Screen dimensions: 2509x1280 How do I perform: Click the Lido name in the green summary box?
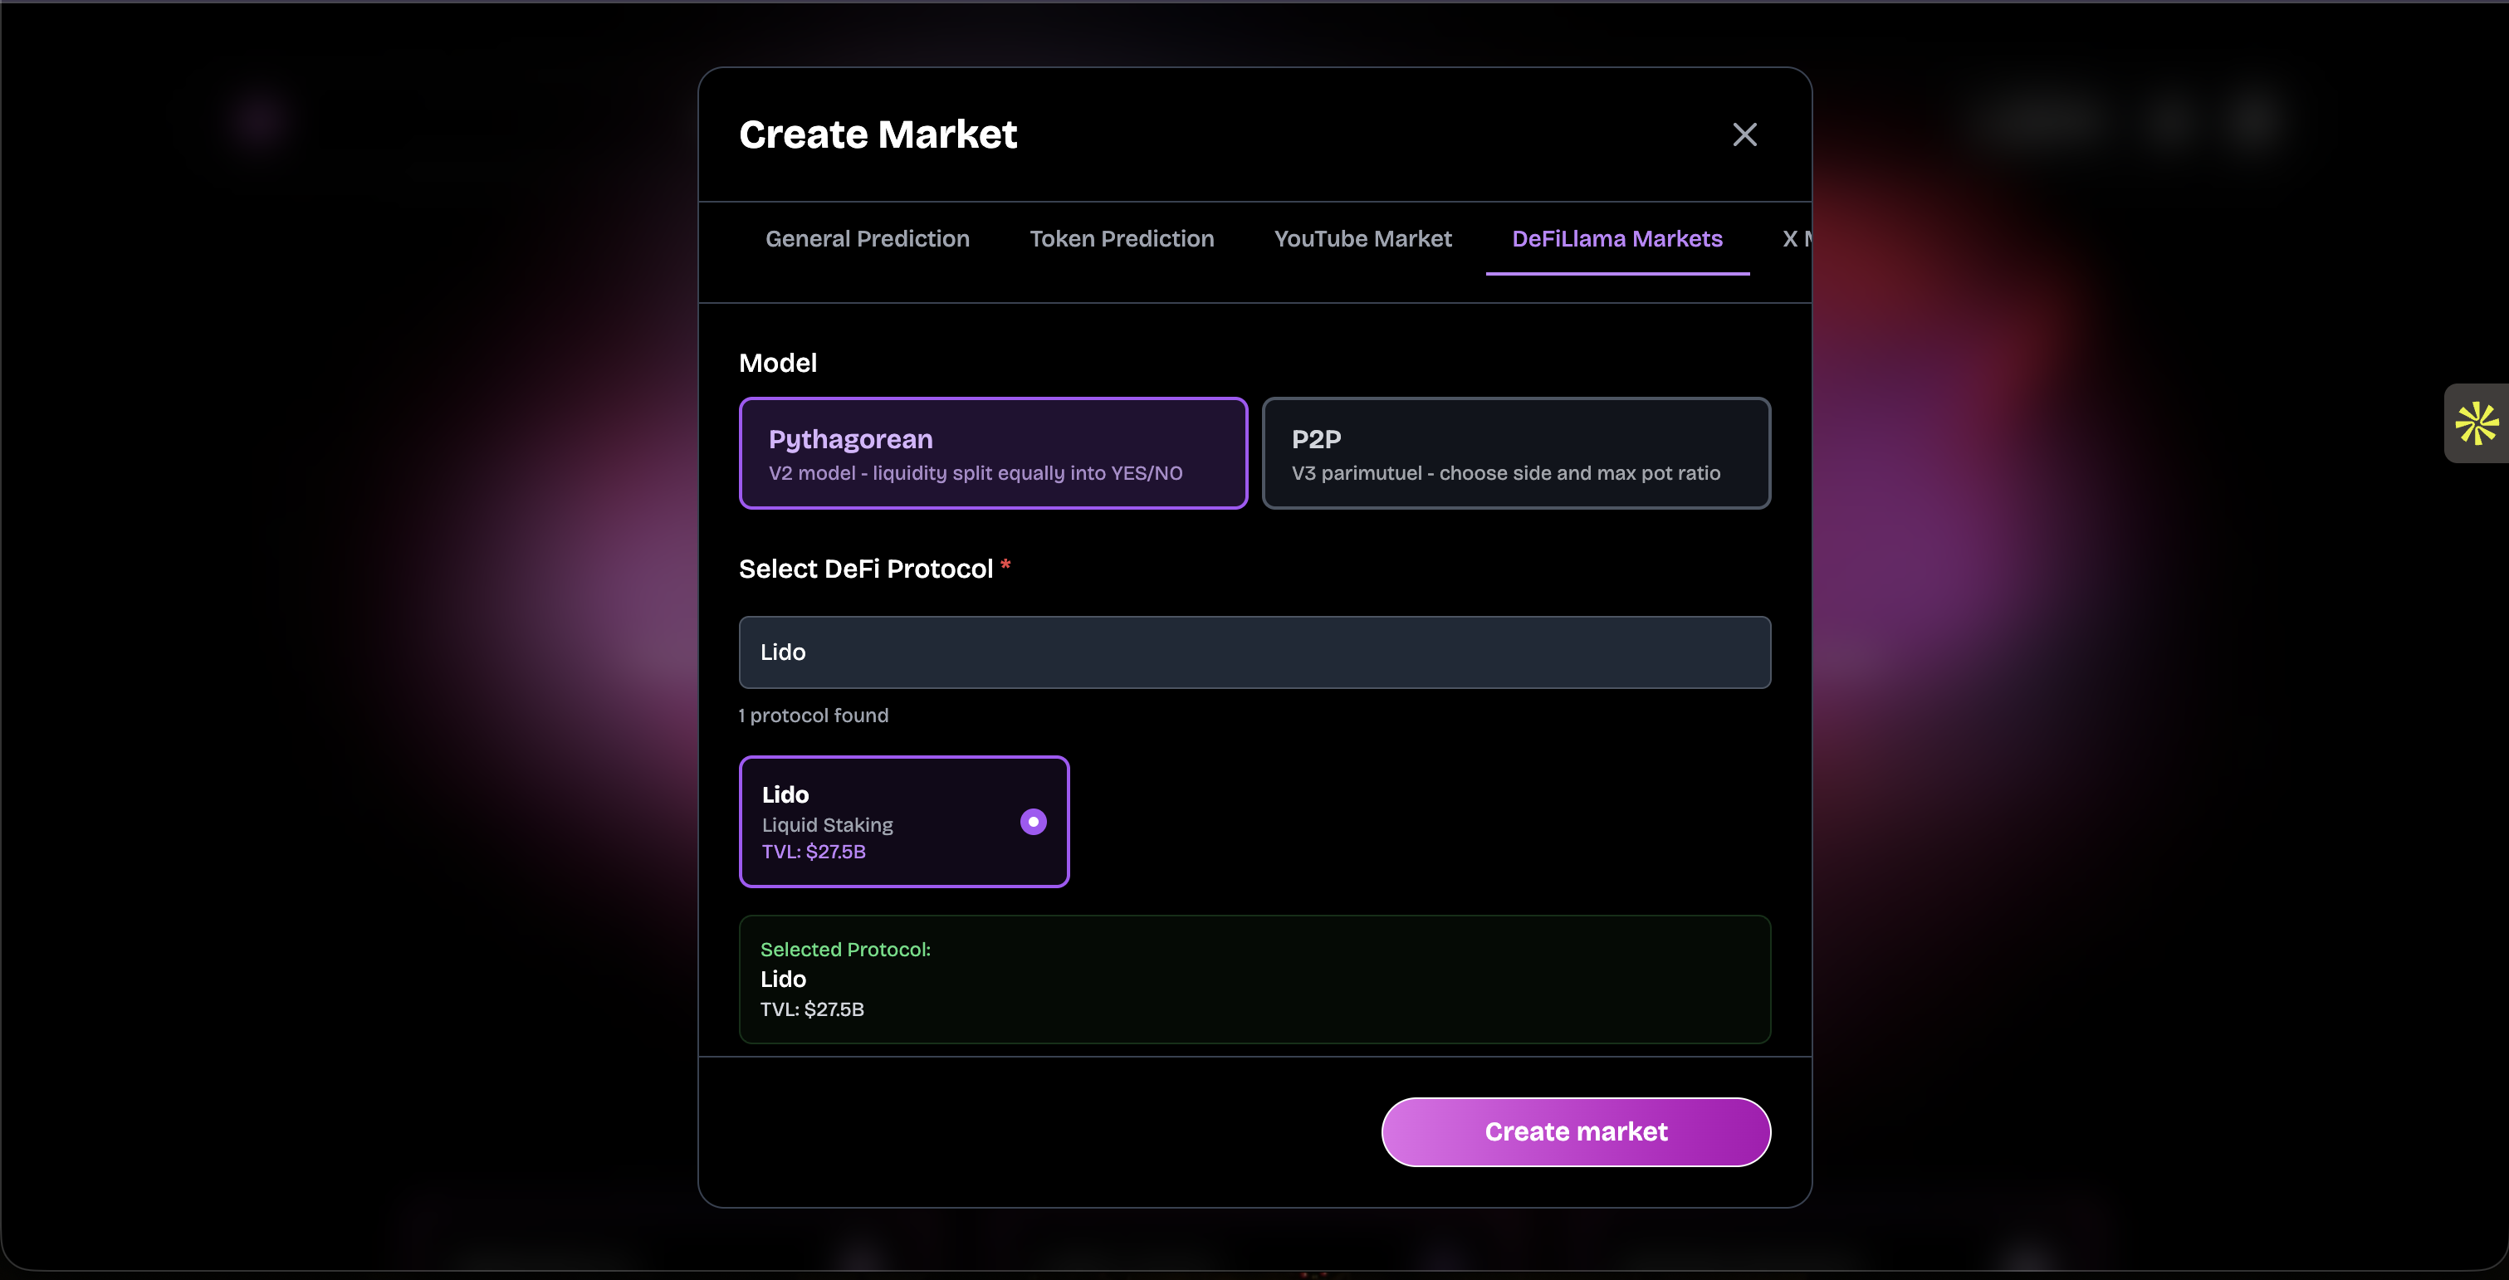pyautogui.click(x=782, y=979)
